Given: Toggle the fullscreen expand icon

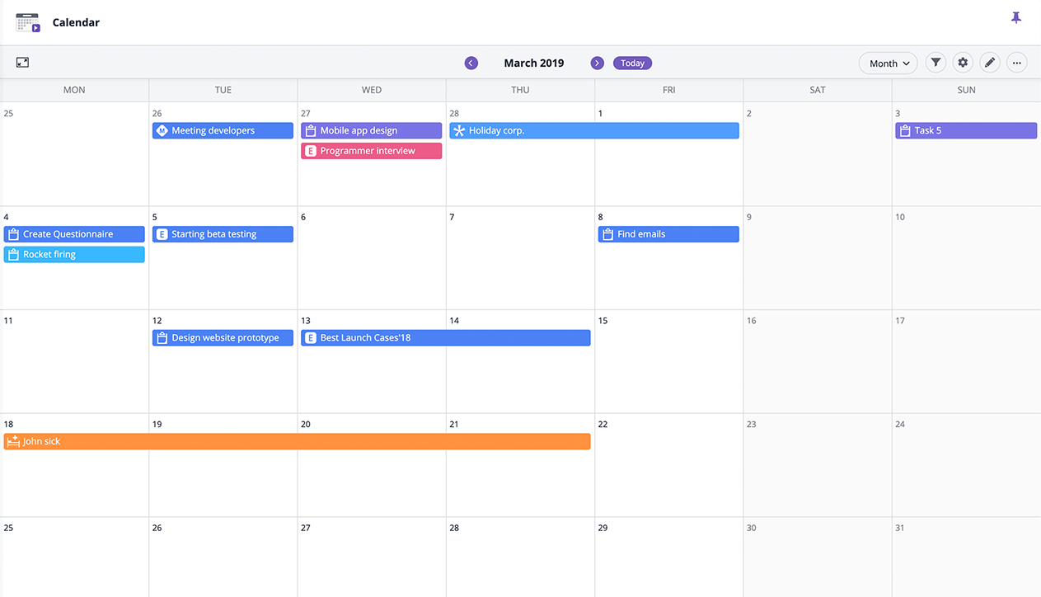Looking at the screenshot, I should [23, 62].
